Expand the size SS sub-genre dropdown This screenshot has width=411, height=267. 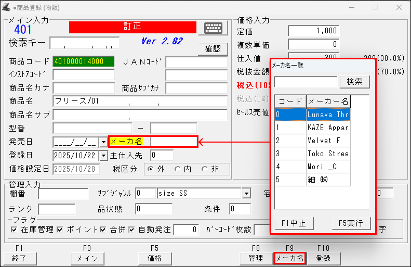pos(246,194)
